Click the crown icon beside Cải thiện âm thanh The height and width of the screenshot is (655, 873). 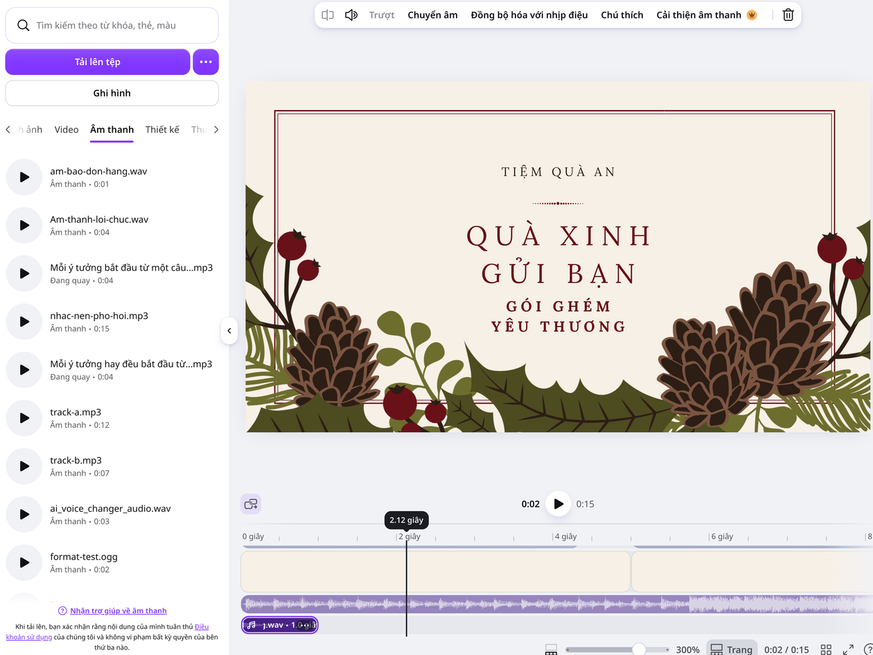752,15
